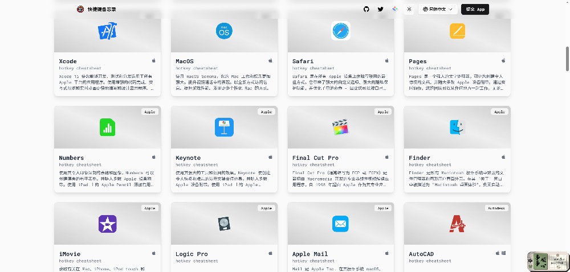Open the Logic Pro cheatsheet title
The height and width of the screenshot is (272, 570).
(192, 254)
